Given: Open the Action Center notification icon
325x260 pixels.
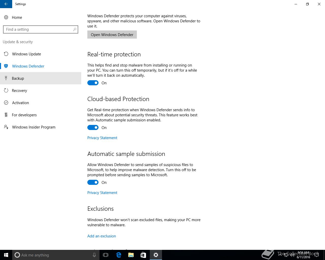Looking at the screenshot, I should click(x=317, y=255).
